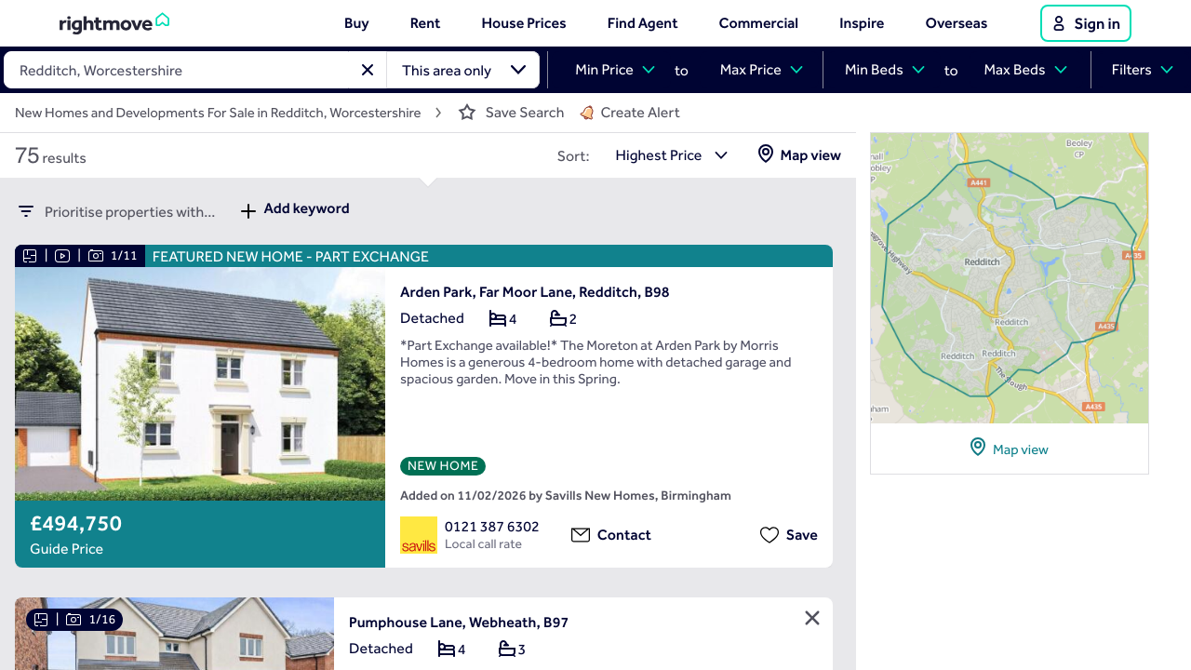Open the floorplan icon on Arden Park listing

(29, 255)
